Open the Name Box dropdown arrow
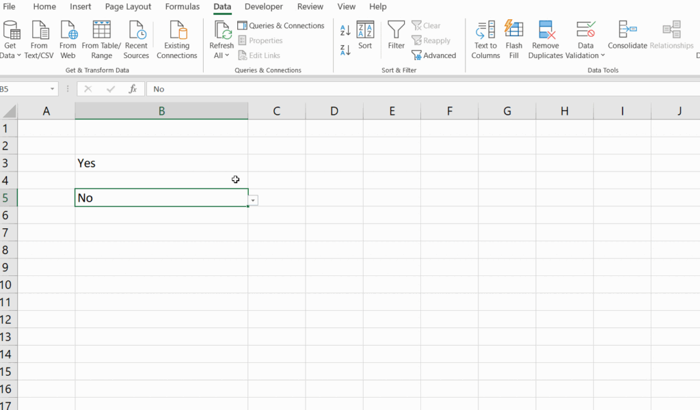 coord(53,90)
